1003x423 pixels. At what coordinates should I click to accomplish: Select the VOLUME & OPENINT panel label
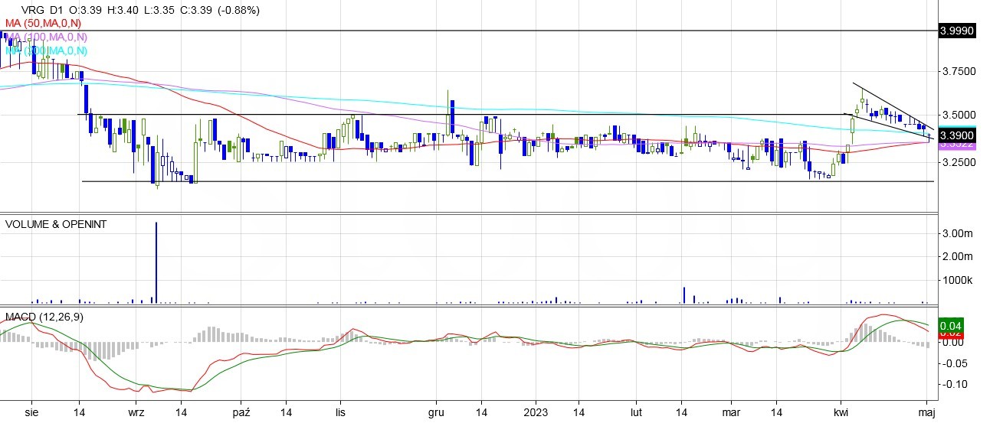[x=56, y=224]
